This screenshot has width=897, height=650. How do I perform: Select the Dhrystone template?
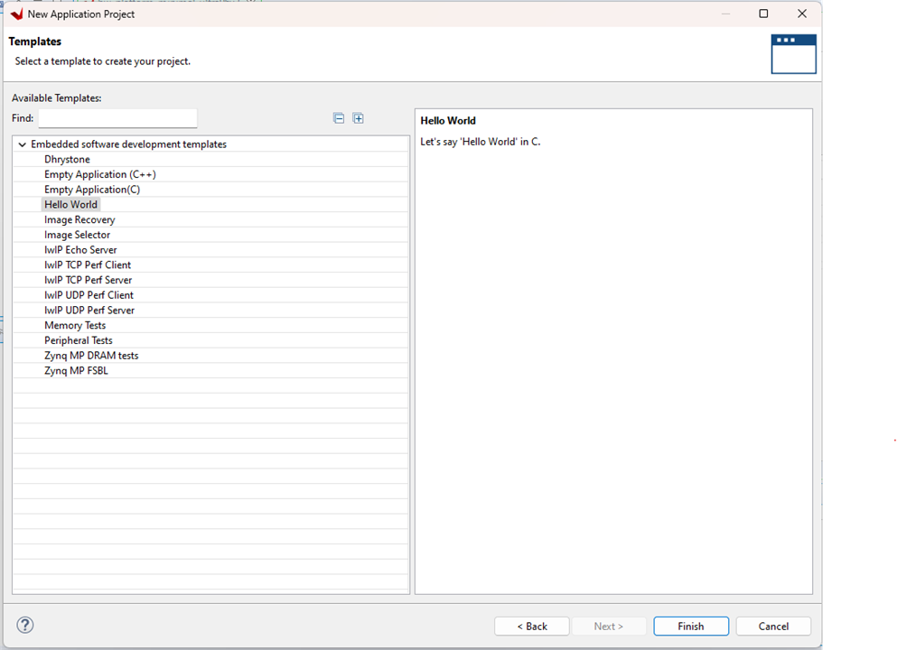coord(67,159)
